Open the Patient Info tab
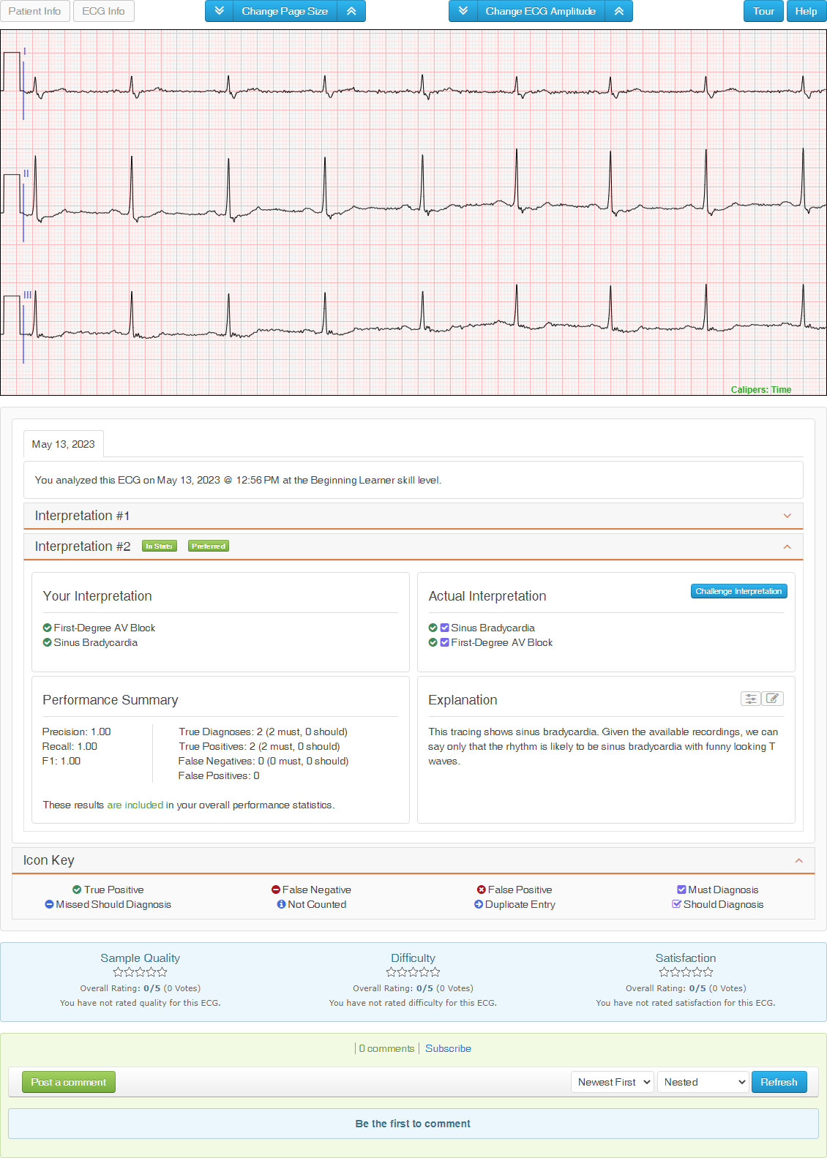Viewport: 827px width, 1158px height. click(34, 11)
